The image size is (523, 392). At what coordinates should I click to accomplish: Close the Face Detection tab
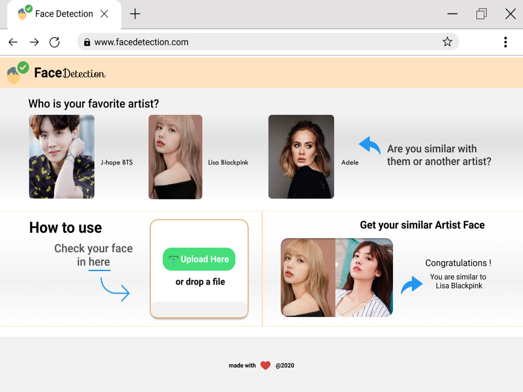[104, 14]
